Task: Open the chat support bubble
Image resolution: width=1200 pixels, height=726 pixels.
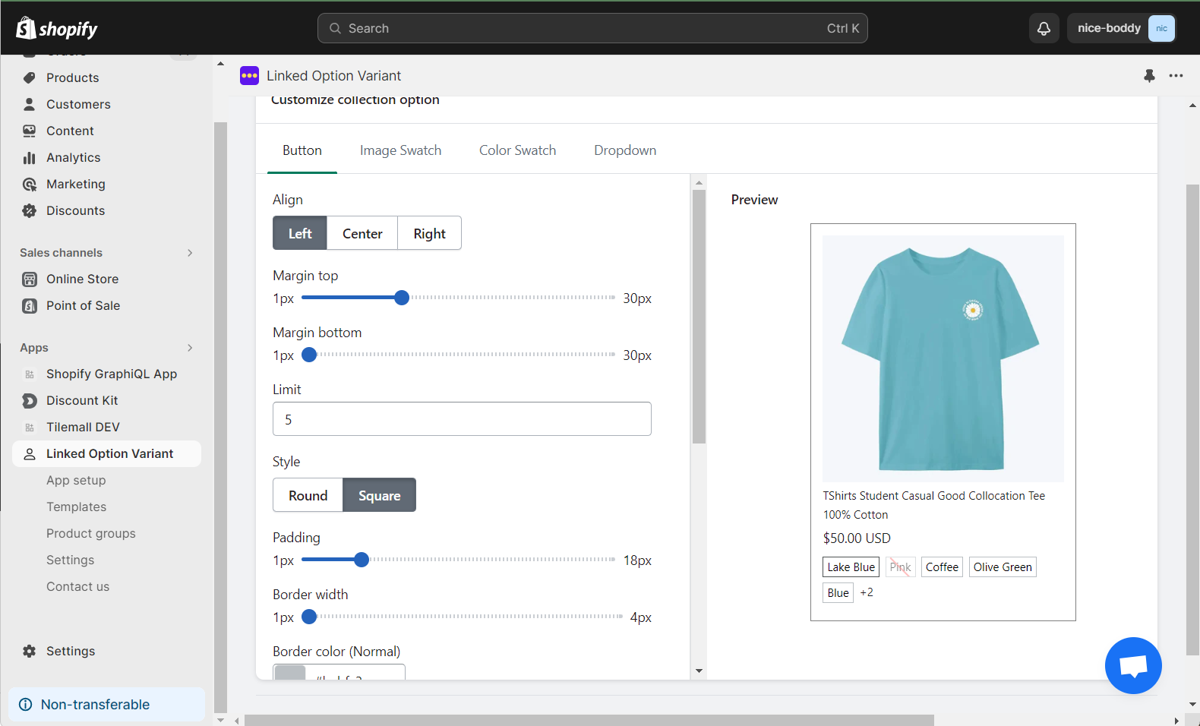Action: point(1132,665)
